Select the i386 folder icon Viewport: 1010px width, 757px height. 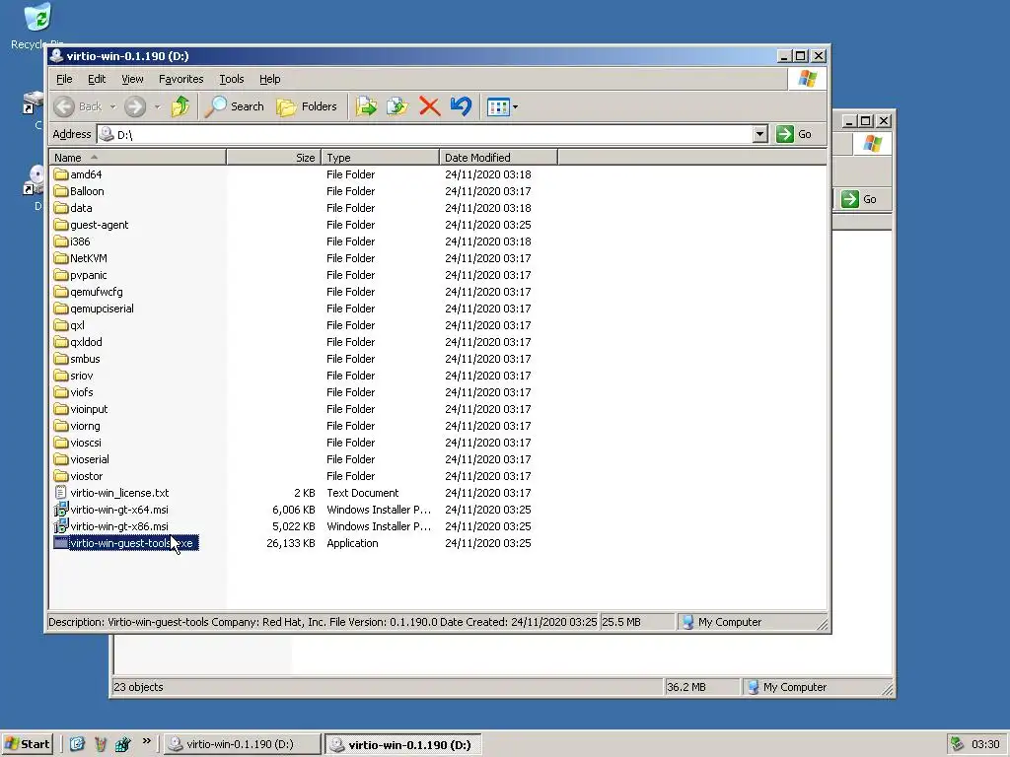tap(61, 241)
